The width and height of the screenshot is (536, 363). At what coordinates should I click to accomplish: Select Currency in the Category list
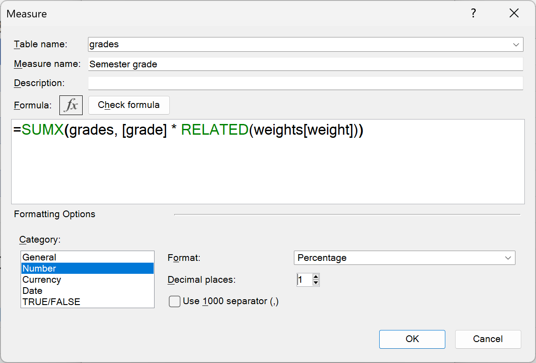tap(42, 280)
